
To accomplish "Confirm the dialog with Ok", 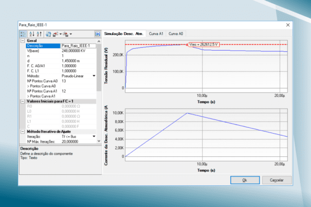I will tap(245, 180).
